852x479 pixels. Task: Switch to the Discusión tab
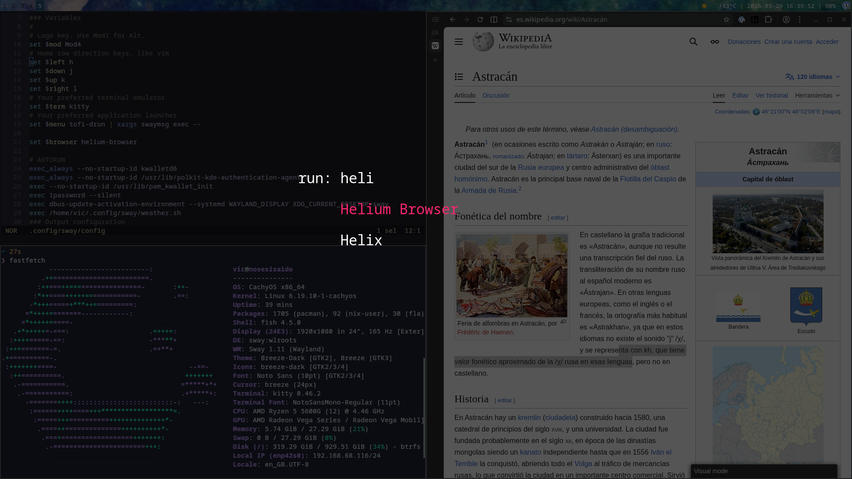(x=495, y=95)
